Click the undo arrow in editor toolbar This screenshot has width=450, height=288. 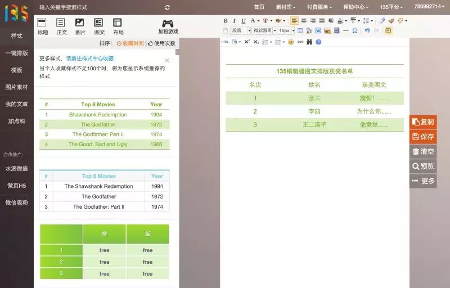[x=367, y=30]
